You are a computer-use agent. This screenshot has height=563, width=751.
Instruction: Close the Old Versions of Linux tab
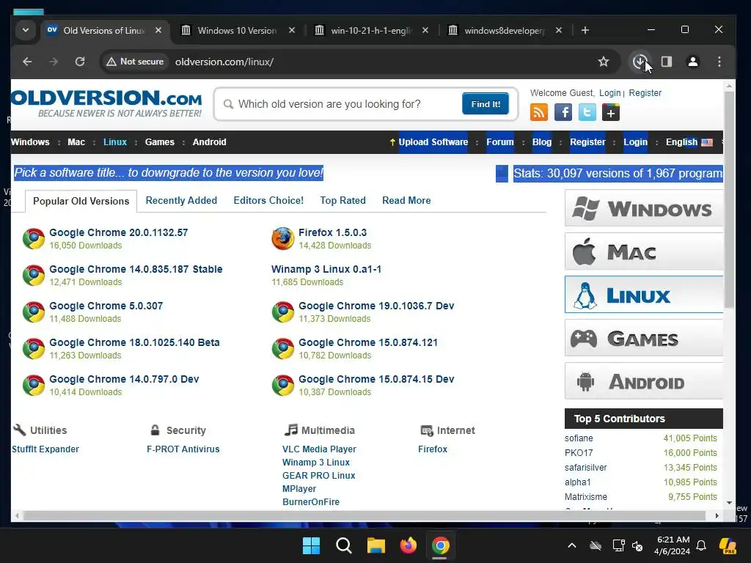pyautogui.click(x=158, y=30)
